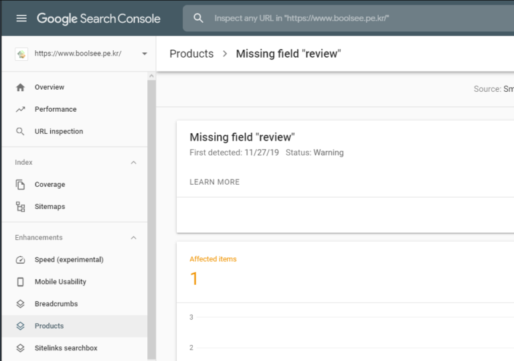Click the boolsee site favicon
This screenshot has height=361, width=514.
click(21, 54)
